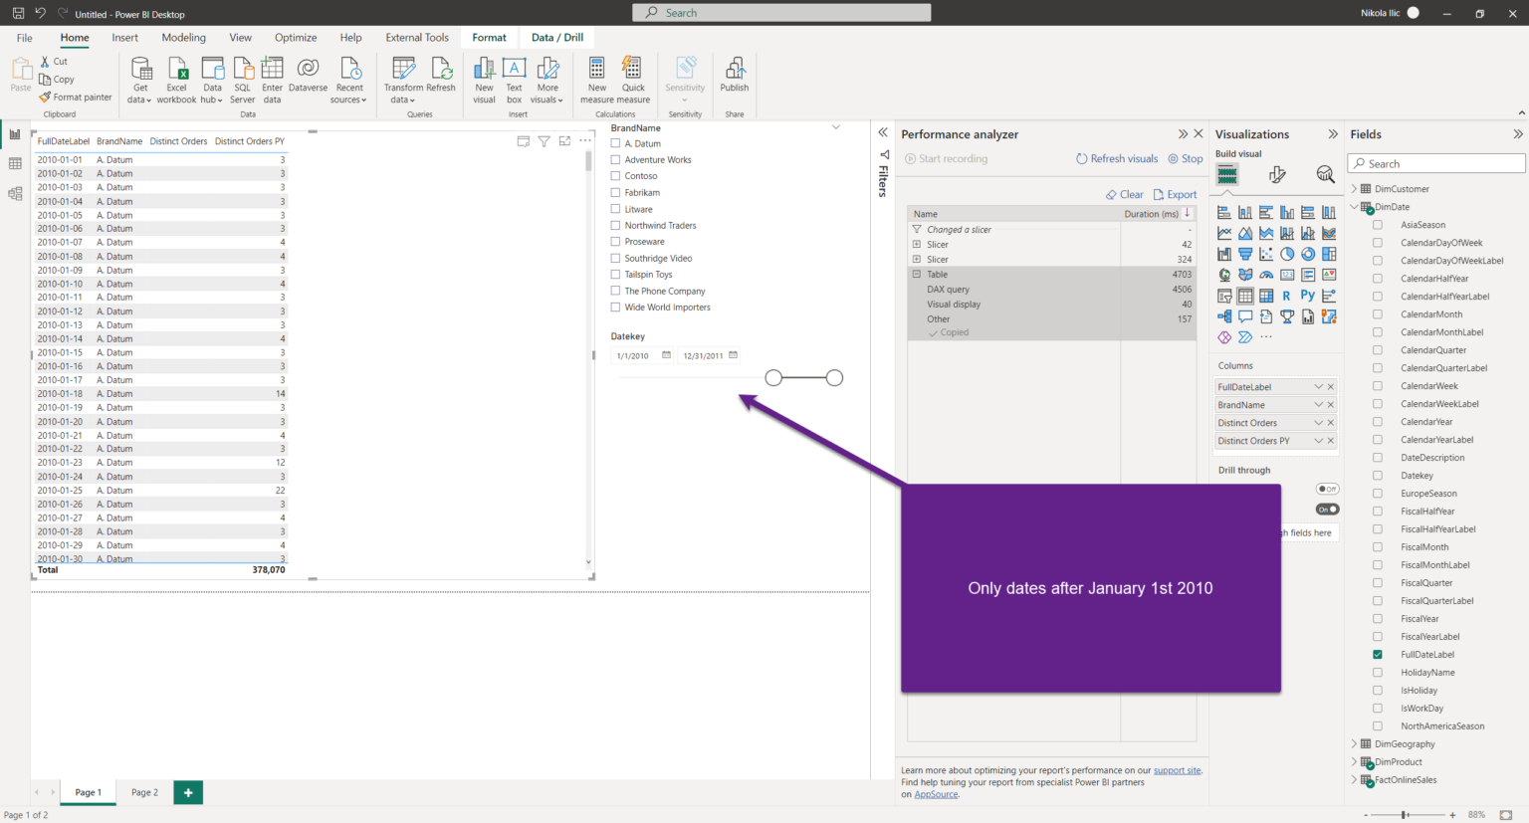The width and height of the screenshot is (1529, 823).
Task: Click the focus mode icon on the table visual
Action: pyautogui.click(x=564, y=140)
